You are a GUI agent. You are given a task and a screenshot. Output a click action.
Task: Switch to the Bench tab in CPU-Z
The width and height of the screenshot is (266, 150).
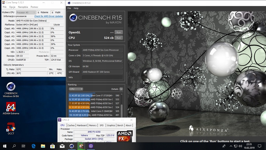[120, 125]
